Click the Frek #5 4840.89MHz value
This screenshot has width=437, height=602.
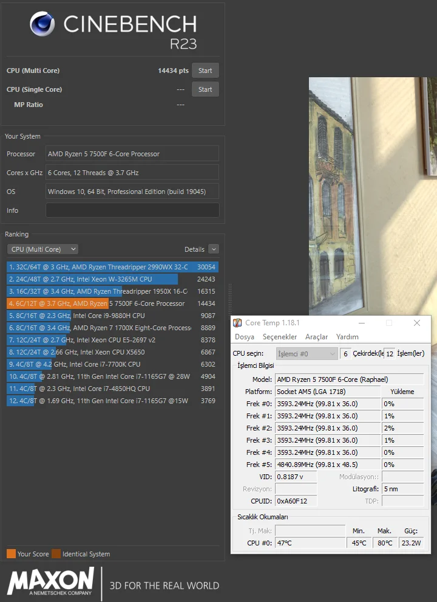tap(328, 465)
